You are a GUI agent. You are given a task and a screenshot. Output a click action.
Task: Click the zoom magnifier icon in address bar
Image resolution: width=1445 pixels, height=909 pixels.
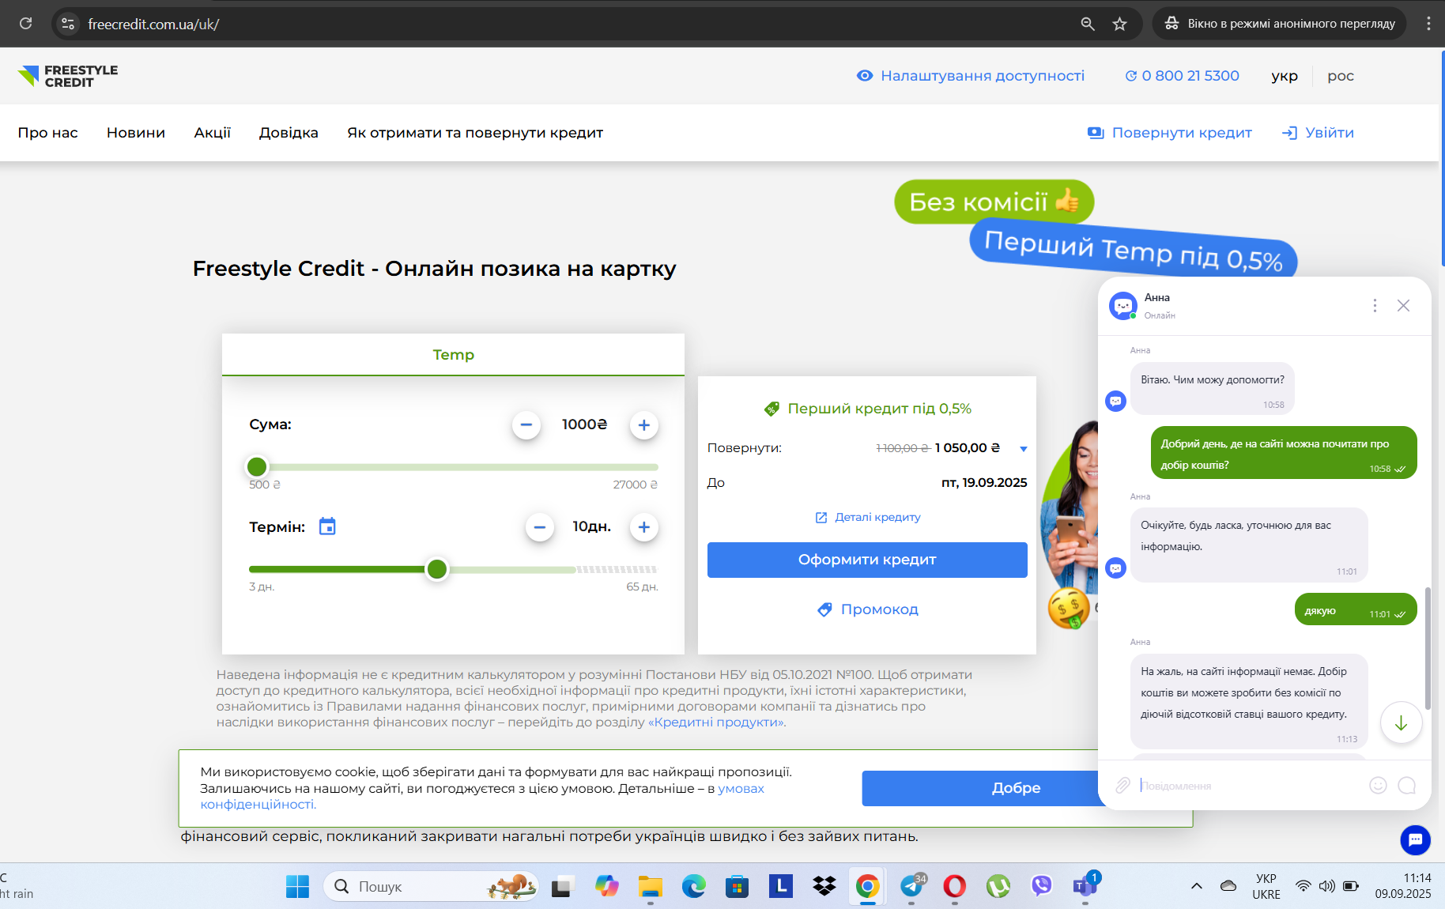[x=1088, y=24]
